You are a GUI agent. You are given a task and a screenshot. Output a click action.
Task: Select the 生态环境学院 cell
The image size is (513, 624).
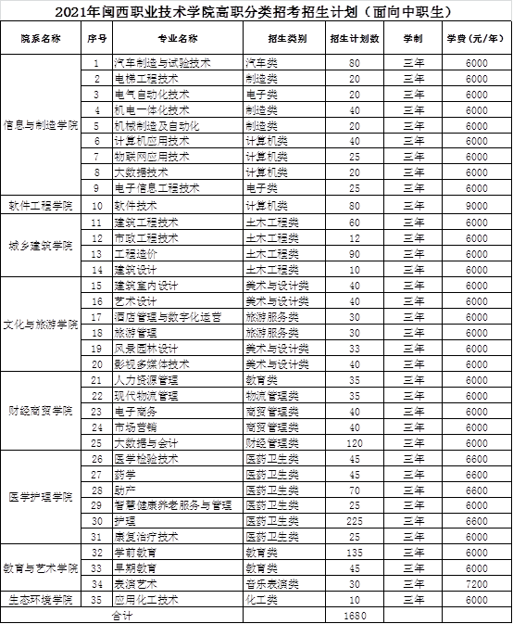(41, 599)
